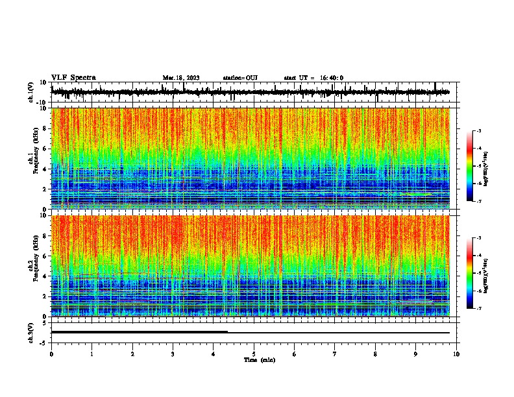
Task: Click time axis tick label "9"
Action: pos(415,354)
